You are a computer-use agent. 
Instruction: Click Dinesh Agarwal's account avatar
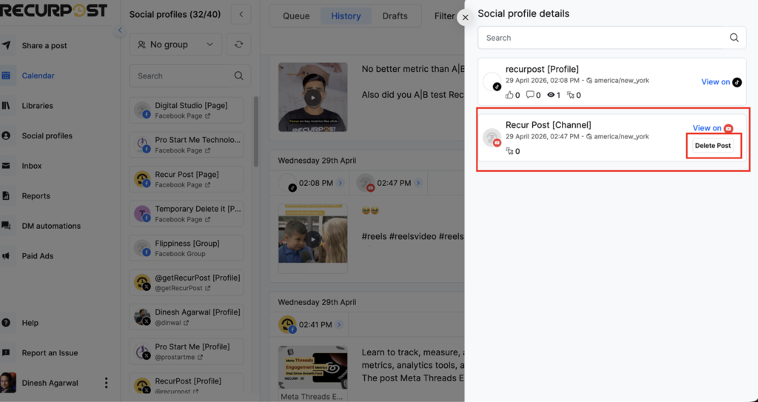pos(8,383)
